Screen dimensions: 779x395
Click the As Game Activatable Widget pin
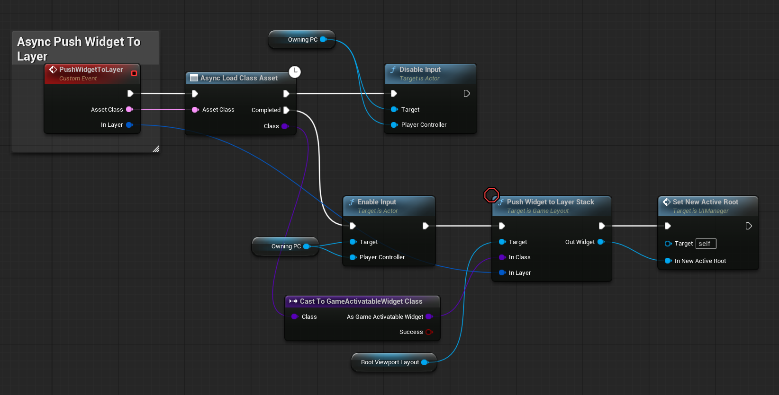429,317
